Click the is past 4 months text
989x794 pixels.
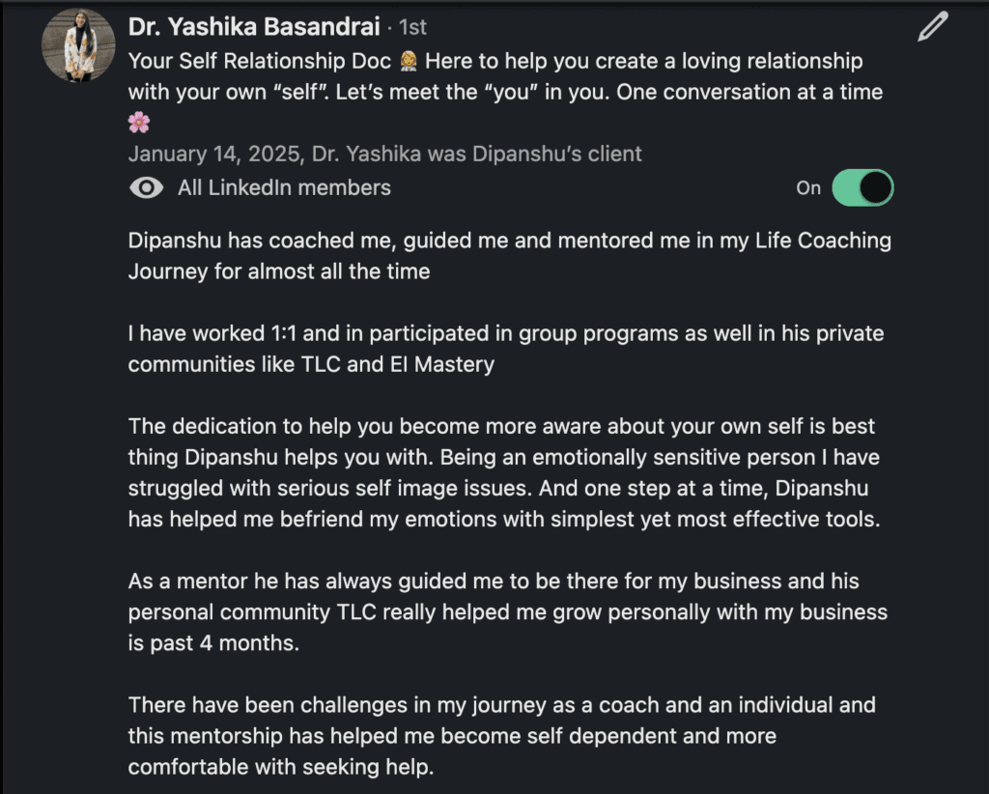tap(213, 643)
